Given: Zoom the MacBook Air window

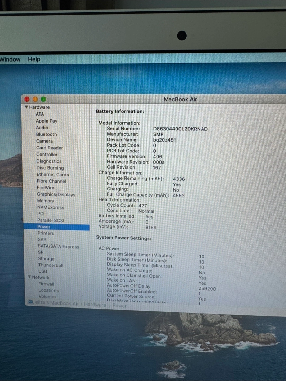Looking at the screenshot, I should click(43, 99).
